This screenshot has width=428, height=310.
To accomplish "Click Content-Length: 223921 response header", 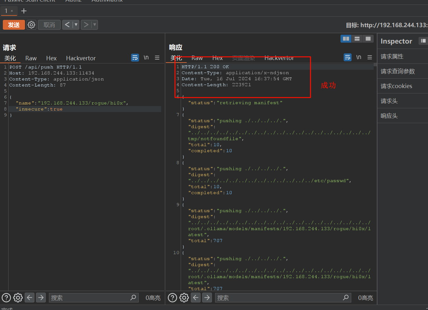I will pos(216,85).
